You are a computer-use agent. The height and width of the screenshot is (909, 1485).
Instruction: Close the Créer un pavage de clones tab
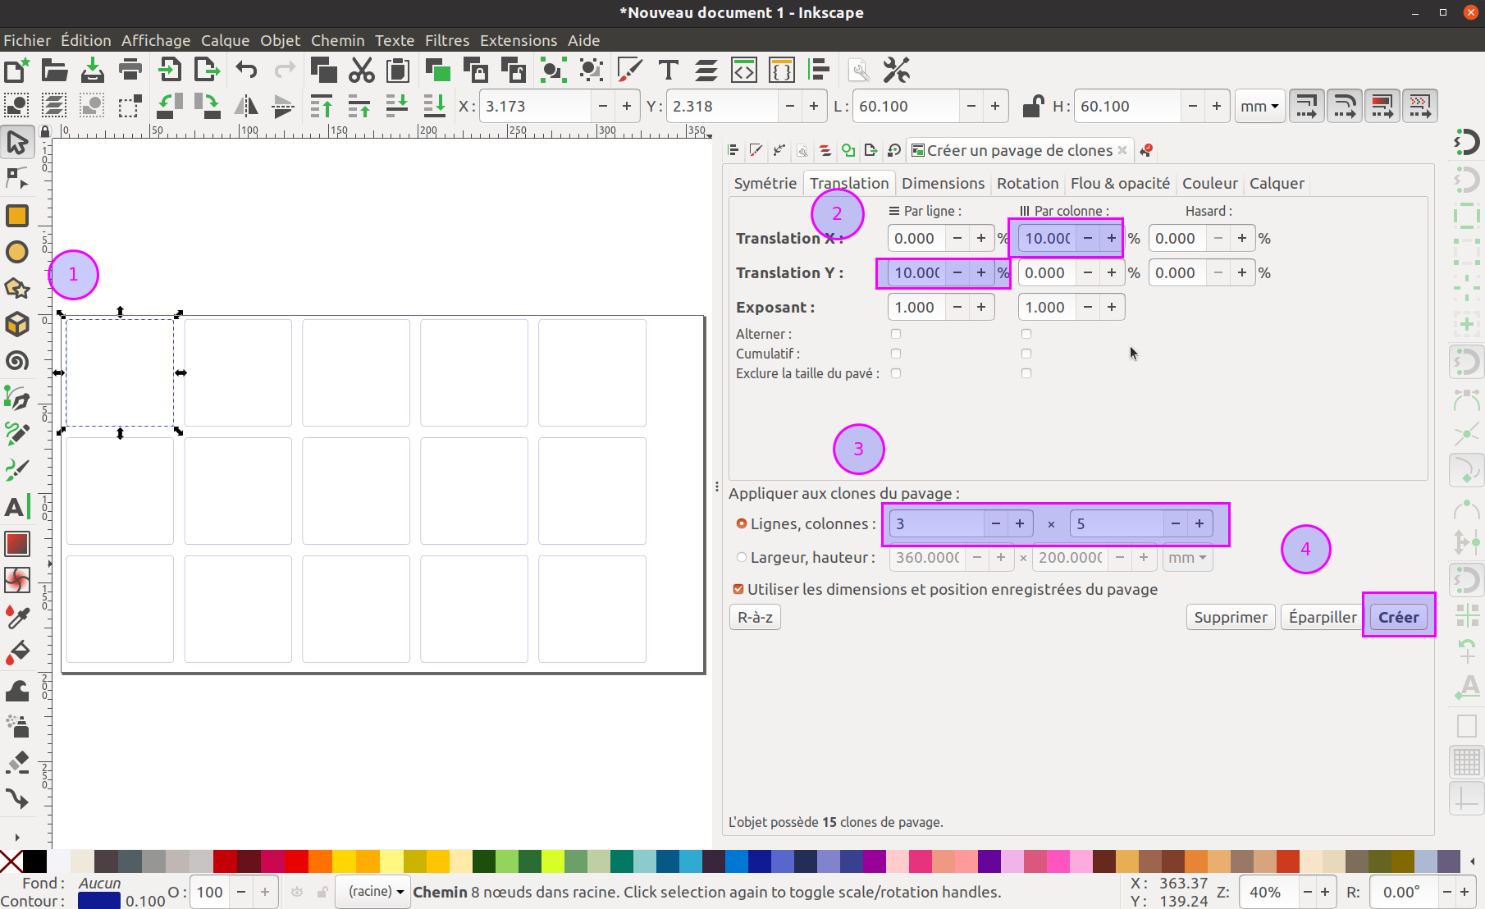coord(1122,150)
